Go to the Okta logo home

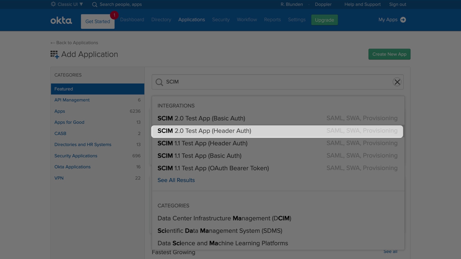click(61, 20)
